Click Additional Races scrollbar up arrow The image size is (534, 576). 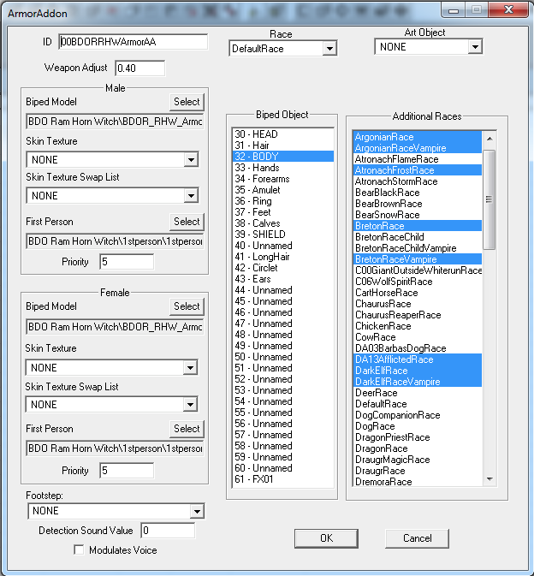(x=489, y=139)
